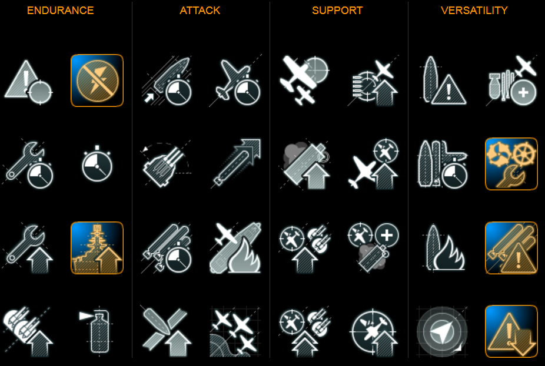Image resolution: width=545 pixels, height=366 pixels.
Task: Deselect the highlighted crossed-out explosion skill
Action: point(97,80)
